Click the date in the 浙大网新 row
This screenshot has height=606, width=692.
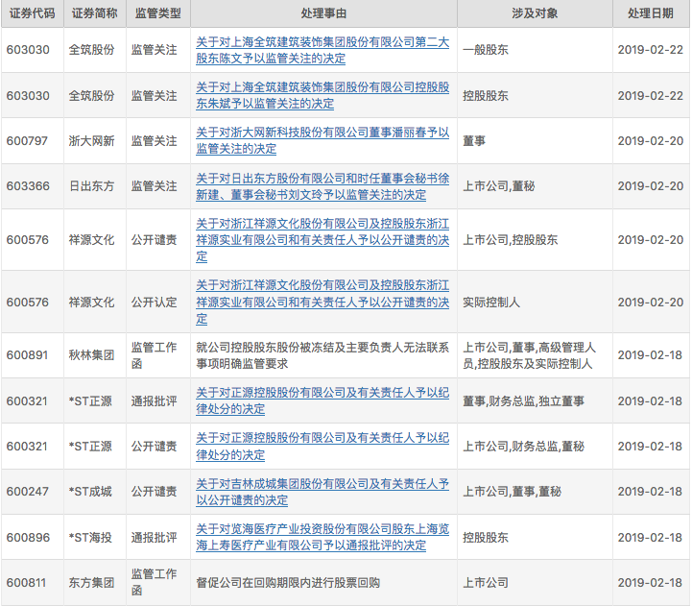pyautogui.click(x=651, y=141)
